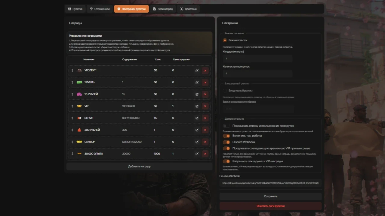Click the SENIOR:432000 content value
385x216 pixels.
click(132, 142)
